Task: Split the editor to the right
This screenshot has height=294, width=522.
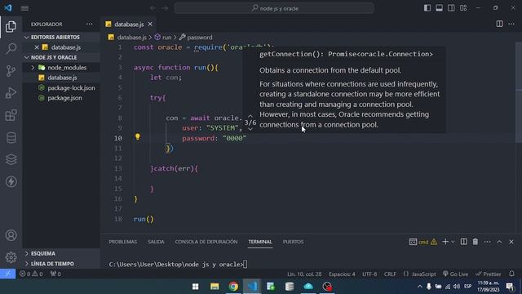Action: [499, 24]
